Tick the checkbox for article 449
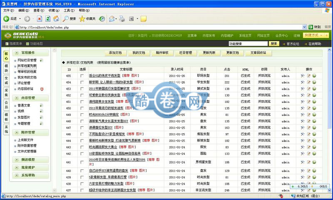 82,115
